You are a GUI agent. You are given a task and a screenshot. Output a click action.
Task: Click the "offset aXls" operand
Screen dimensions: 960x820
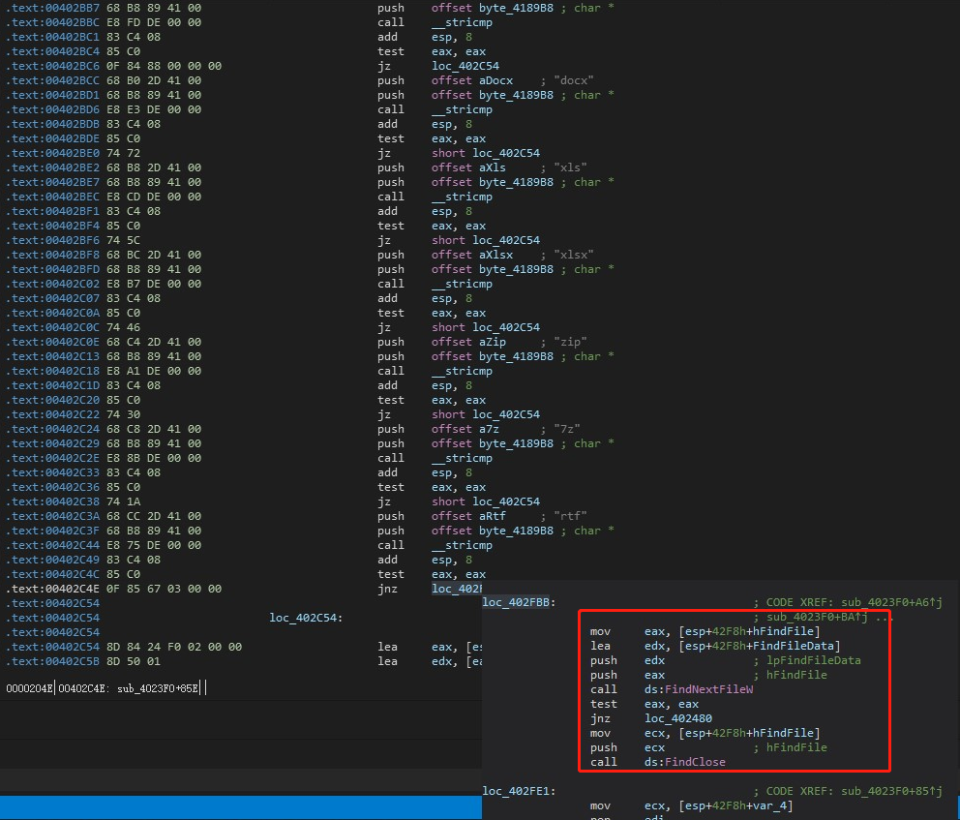tap(468, 167)
